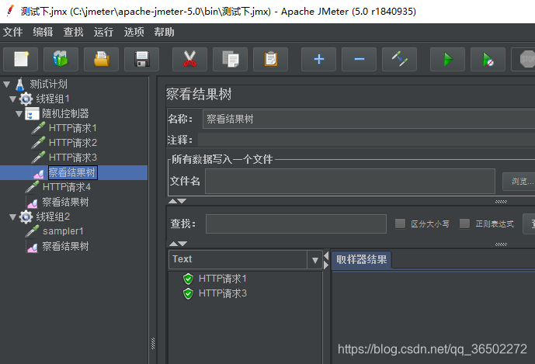Click the pipette icon beside HTTP请求1
Screen dimensions: 535x364
38,128
